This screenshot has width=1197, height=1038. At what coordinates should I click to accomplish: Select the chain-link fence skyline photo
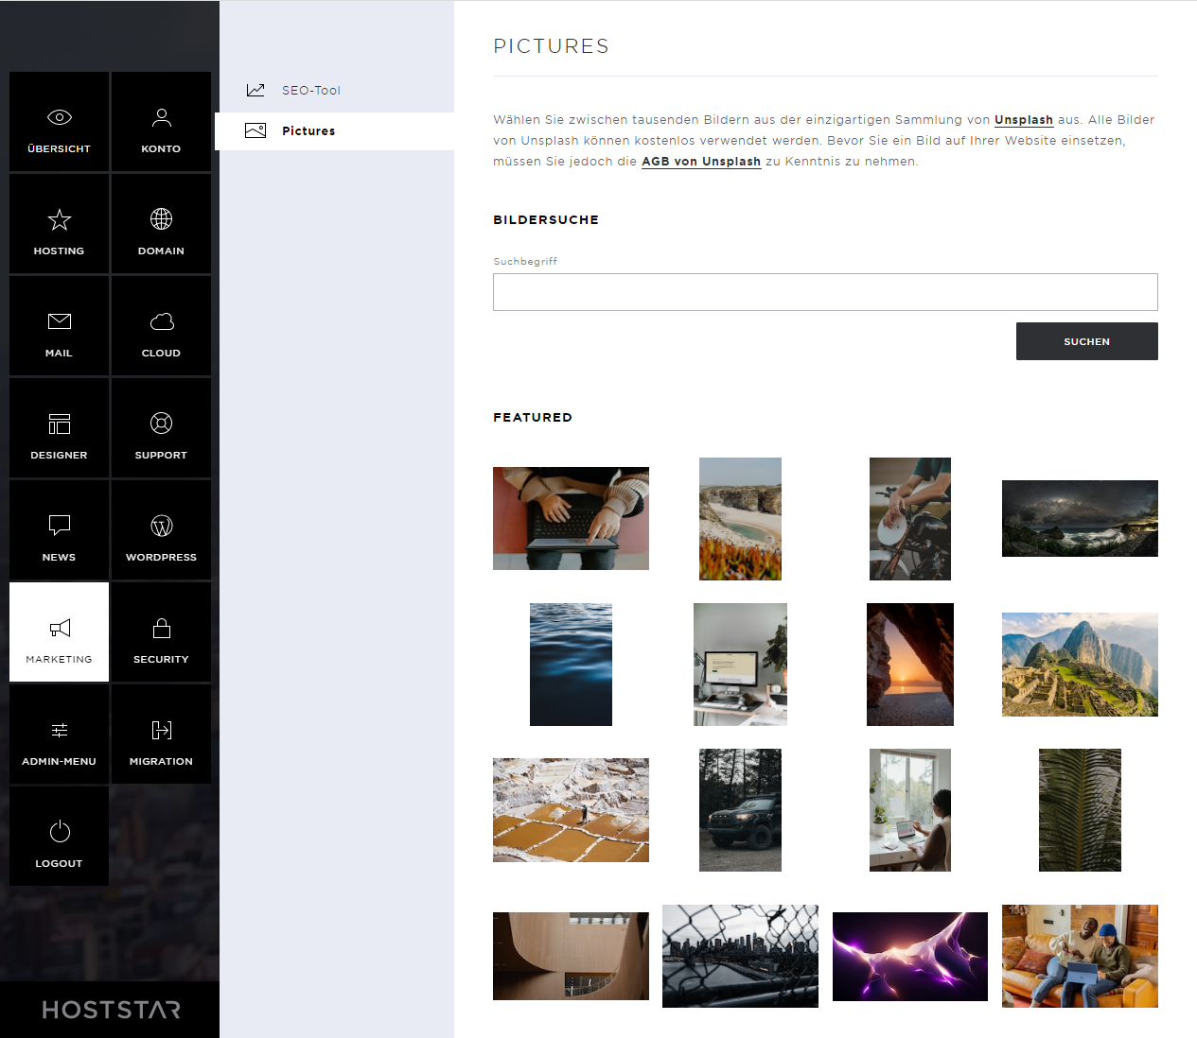pyautogui.click(x=740, y=956)
